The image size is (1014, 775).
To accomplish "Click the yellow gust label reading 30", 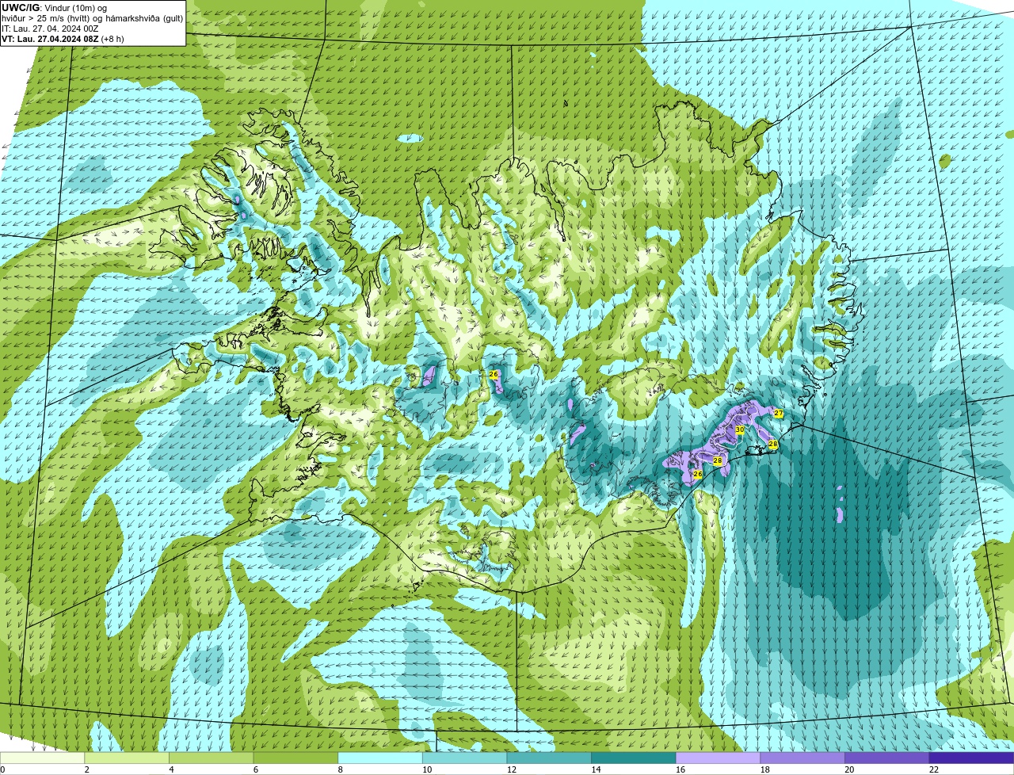I will coord(739,429).
